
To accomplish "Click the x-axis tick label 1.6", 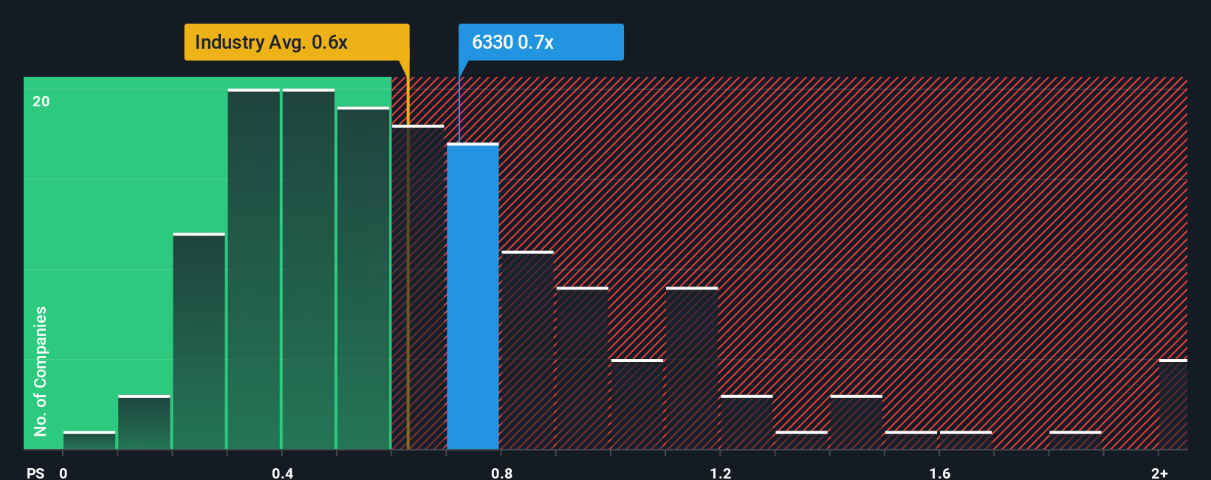I will [x=940, y=473].
